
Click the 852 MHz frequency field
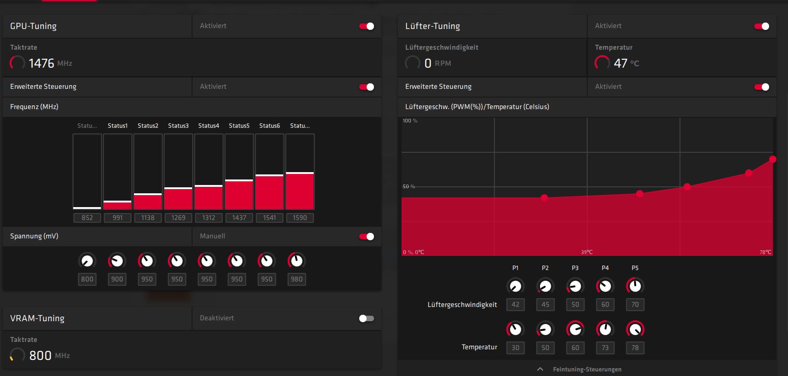[x=87, y=218]
